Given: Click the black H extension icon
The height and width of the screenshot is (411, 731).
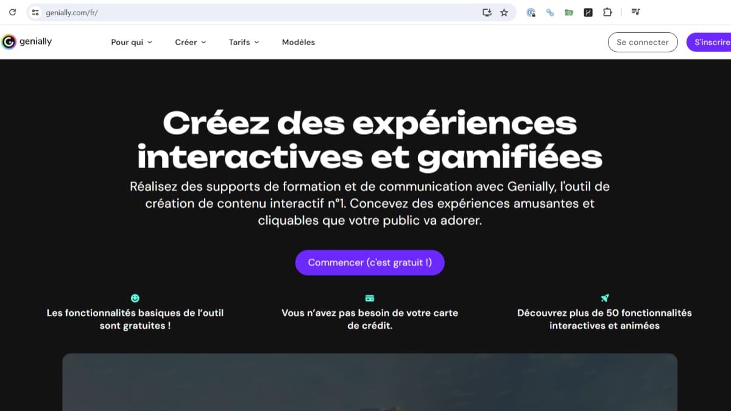Looking at the screenshot, I should 588,12.
